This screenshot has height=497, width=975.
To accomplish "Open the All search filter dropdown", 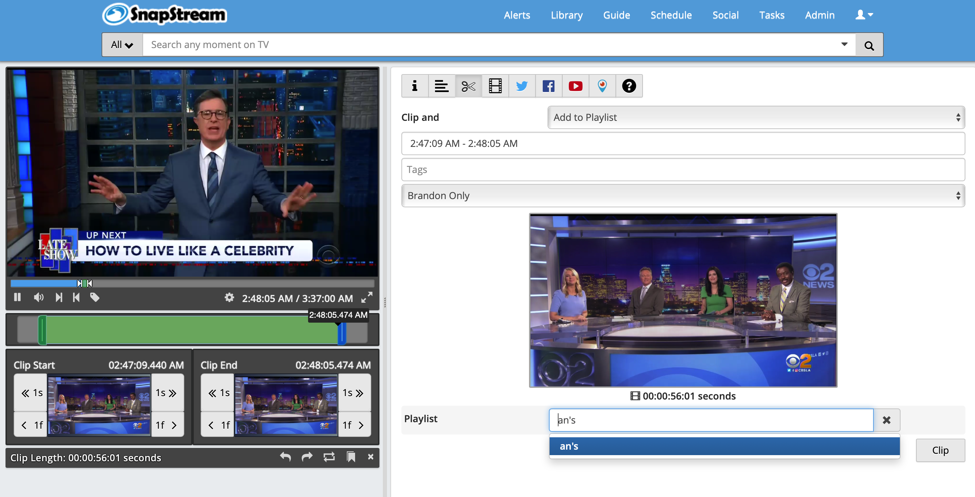I will click(x=122, y=45).
